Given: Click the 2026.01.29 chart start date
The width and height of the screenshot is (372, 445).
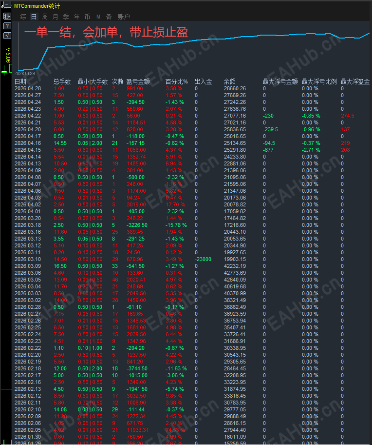Looking at the screenshot, I should 25,74.
